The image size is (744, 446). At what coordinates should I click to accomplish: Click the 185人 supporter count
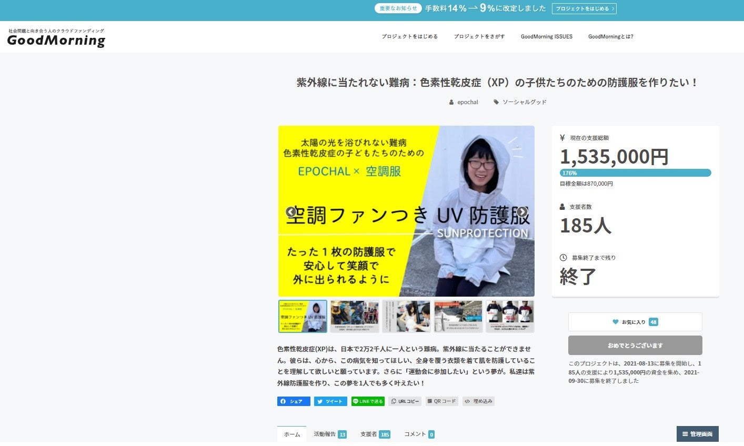coord(586,226)
